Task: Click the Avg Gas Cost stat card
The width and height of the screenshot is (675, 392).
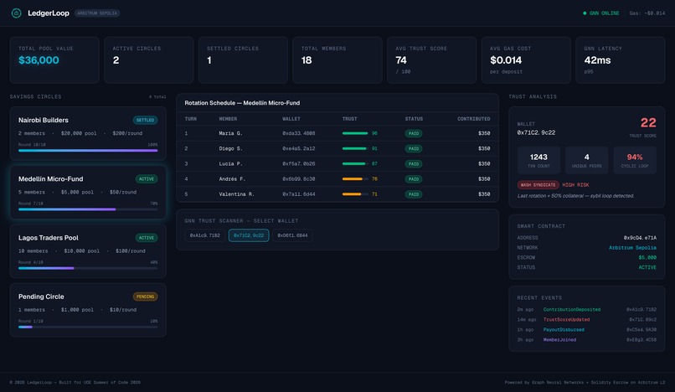Action: [526, 59]
